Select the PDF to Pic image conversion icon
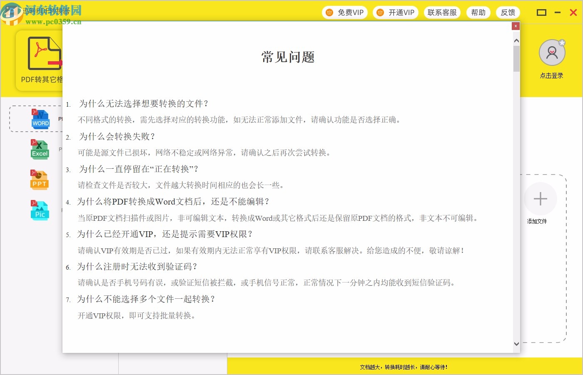Viewport: 583px width, 375px height. pyautogui.click(x=40, y=210)
